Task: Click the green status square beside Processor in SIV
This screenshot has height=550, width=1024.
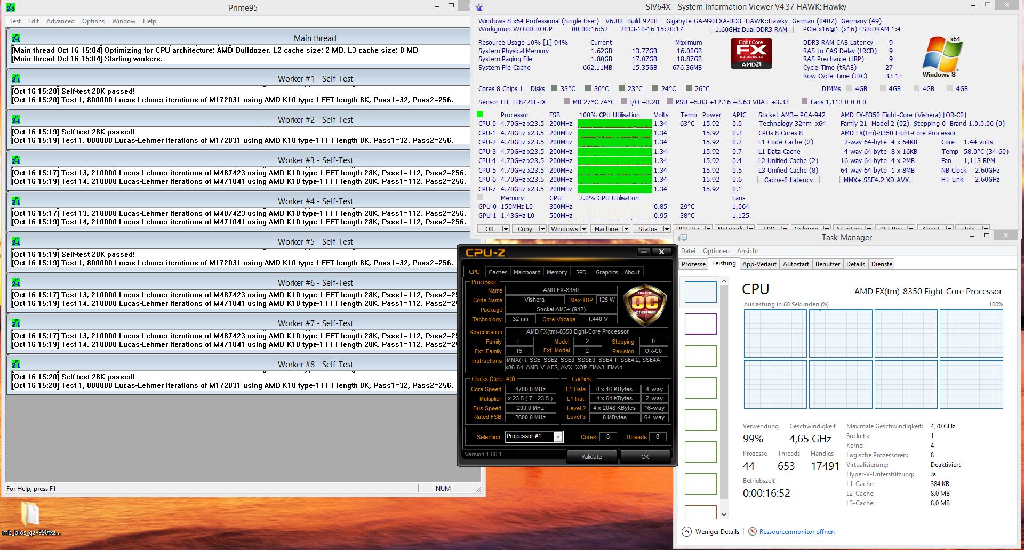Action: click(480, 114)
